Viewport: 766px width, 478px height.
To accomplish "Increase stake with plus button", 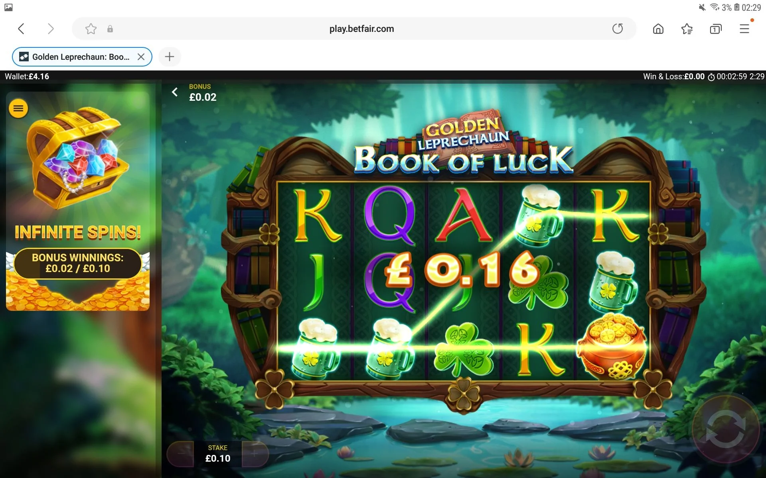I will 255,454.
